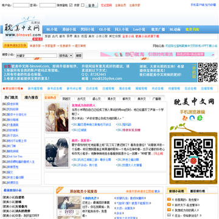Viewport: 219px width, 219px height.
Task: Switch to the 原创小说榜 tab
Action: click(x=176, y=191)
